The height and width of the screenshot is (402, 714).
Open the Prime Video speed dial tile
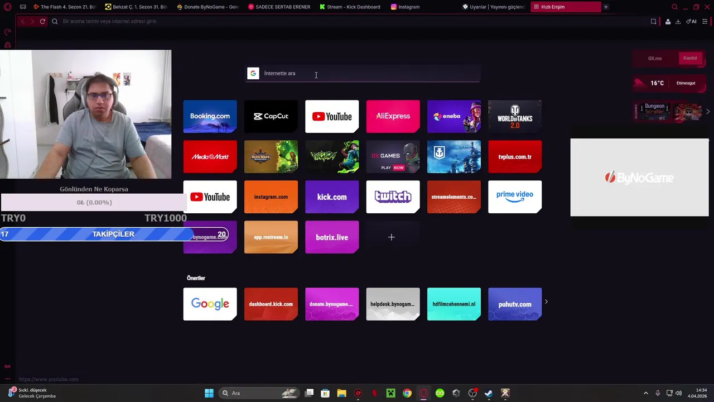[515, 197]
